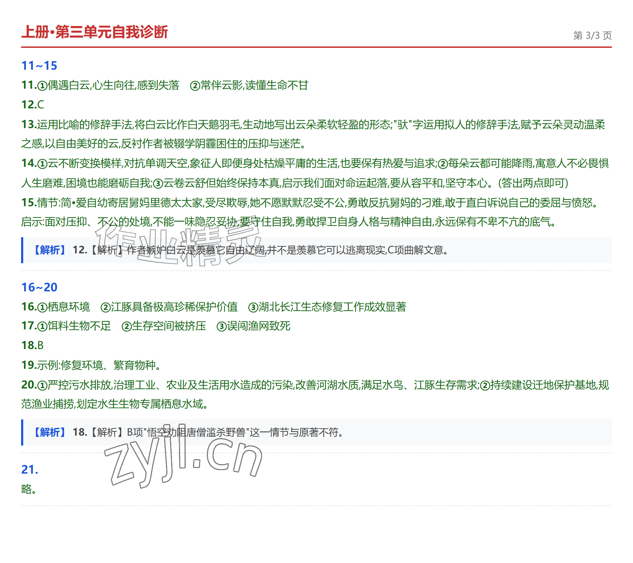Click the page indicator 第 3/3 页
633x563 pixels.
point(593,36)
